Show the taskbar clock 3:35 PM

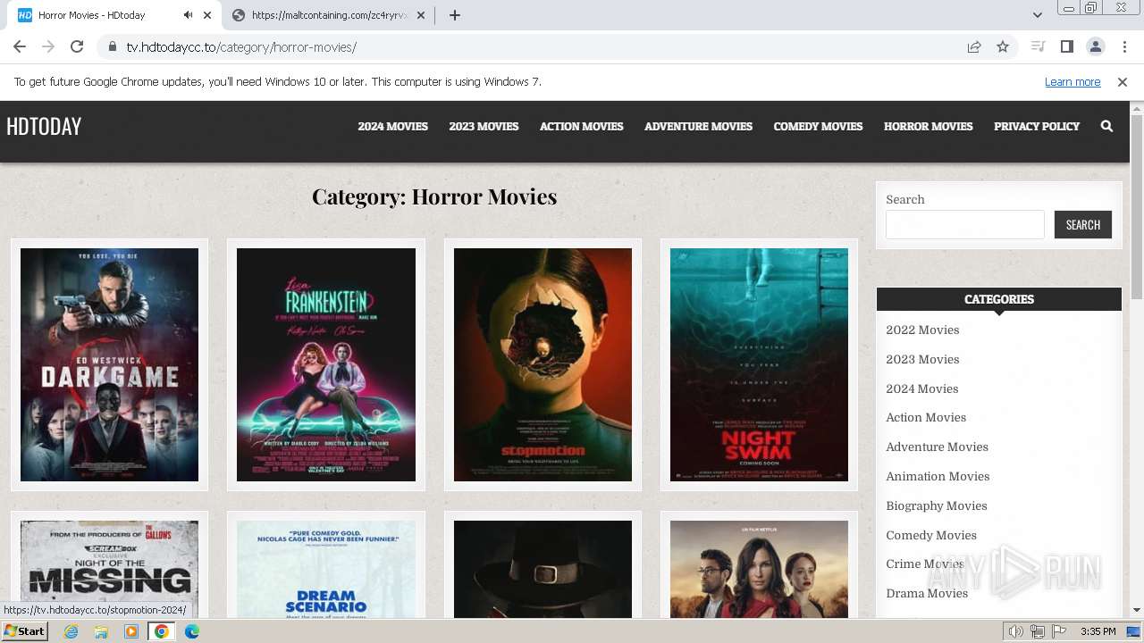coord(1098,631)
